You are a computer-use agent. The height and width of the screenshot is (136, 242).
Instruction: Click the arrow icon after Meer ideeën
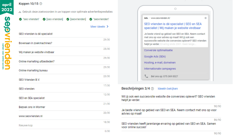coord(108,27)
